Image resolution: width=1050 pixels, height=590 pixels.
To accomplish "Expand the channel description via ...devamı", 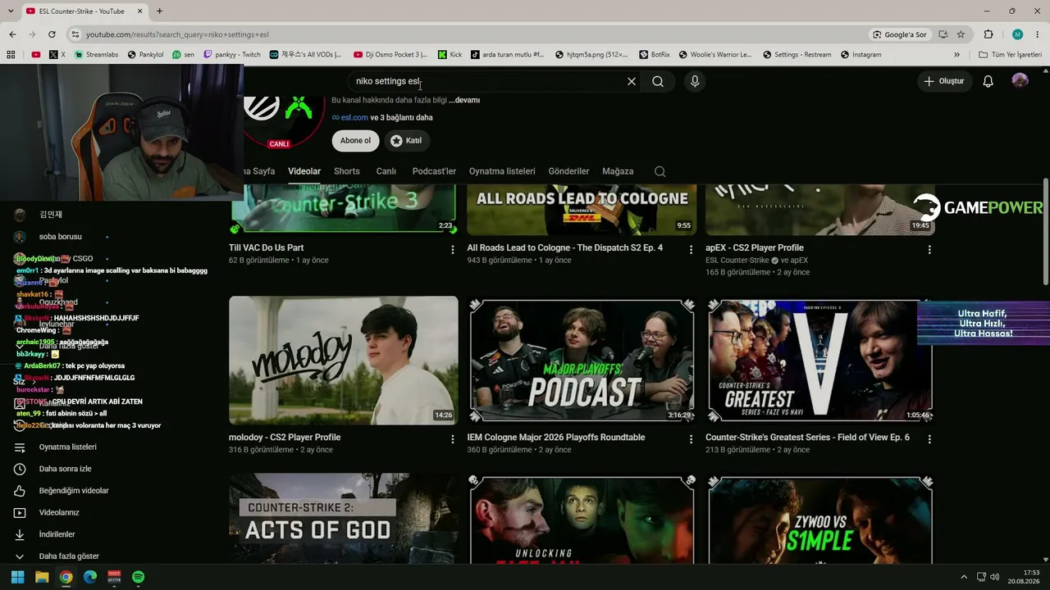I will 464,100.
